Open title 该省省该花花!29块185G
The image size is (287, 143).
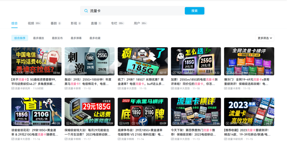pyautogui.click(x=35, y=132)
